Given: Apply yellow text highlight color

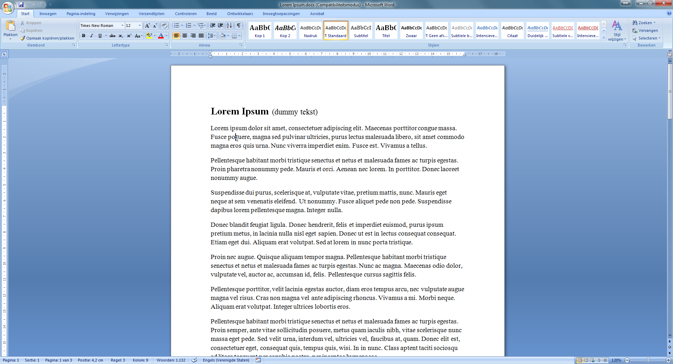Looking at the screenshot, I should coord(149,36).
